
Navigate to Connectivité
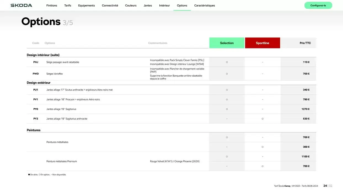tap(110, 6)
